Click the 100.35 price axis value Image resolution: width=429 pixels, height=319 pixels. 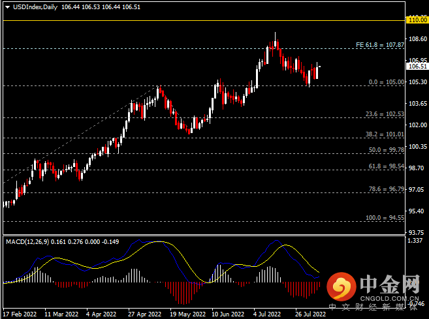pos(418,147)
